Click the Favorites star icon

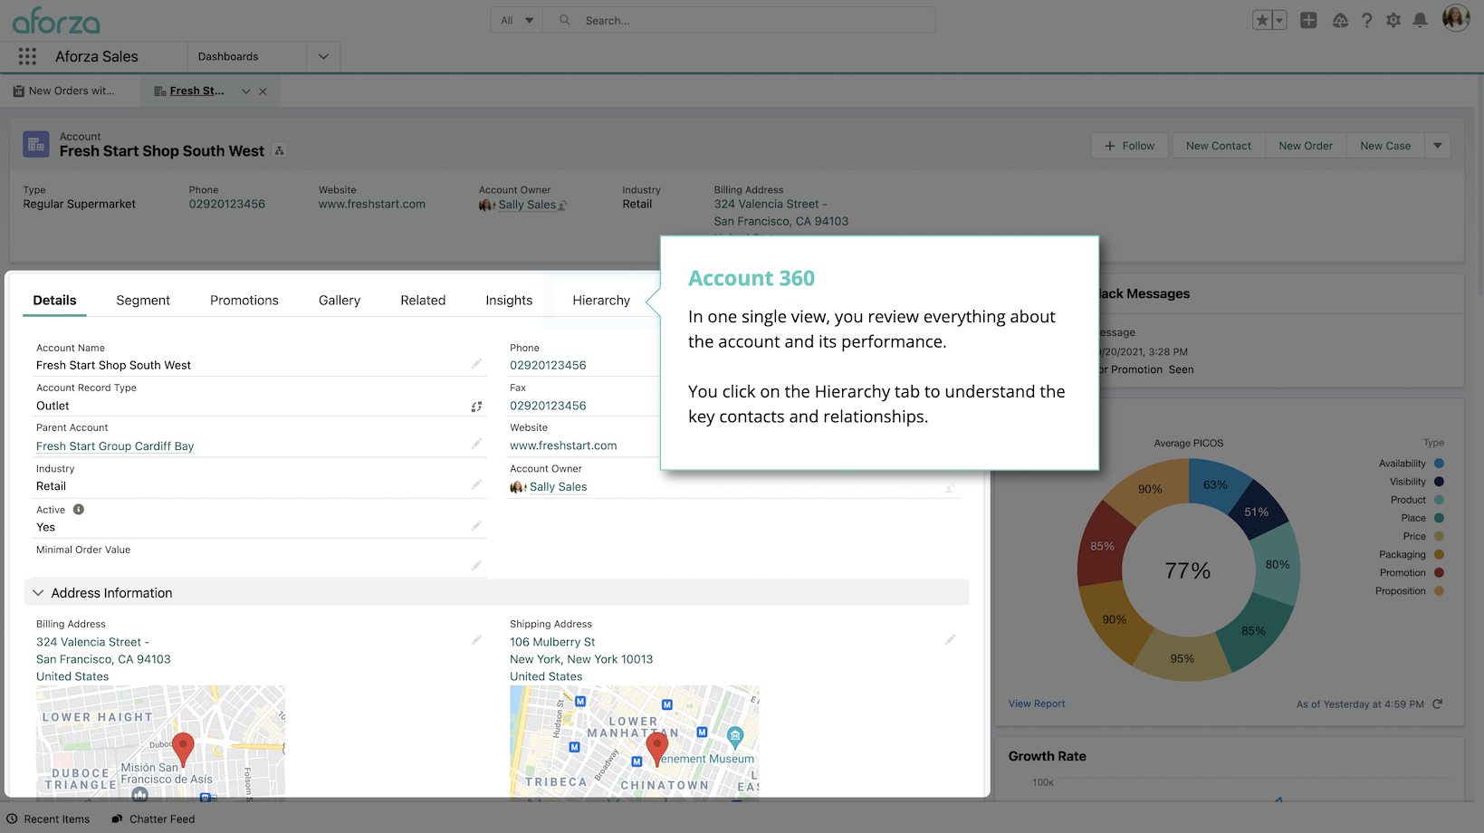[1262, 20]
